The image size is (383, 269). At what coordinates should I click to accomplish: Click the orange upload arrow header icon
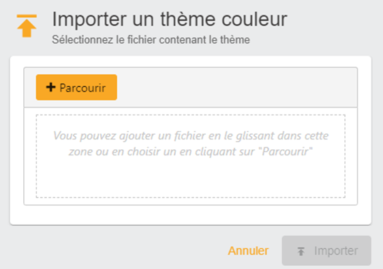coord(27,26)
